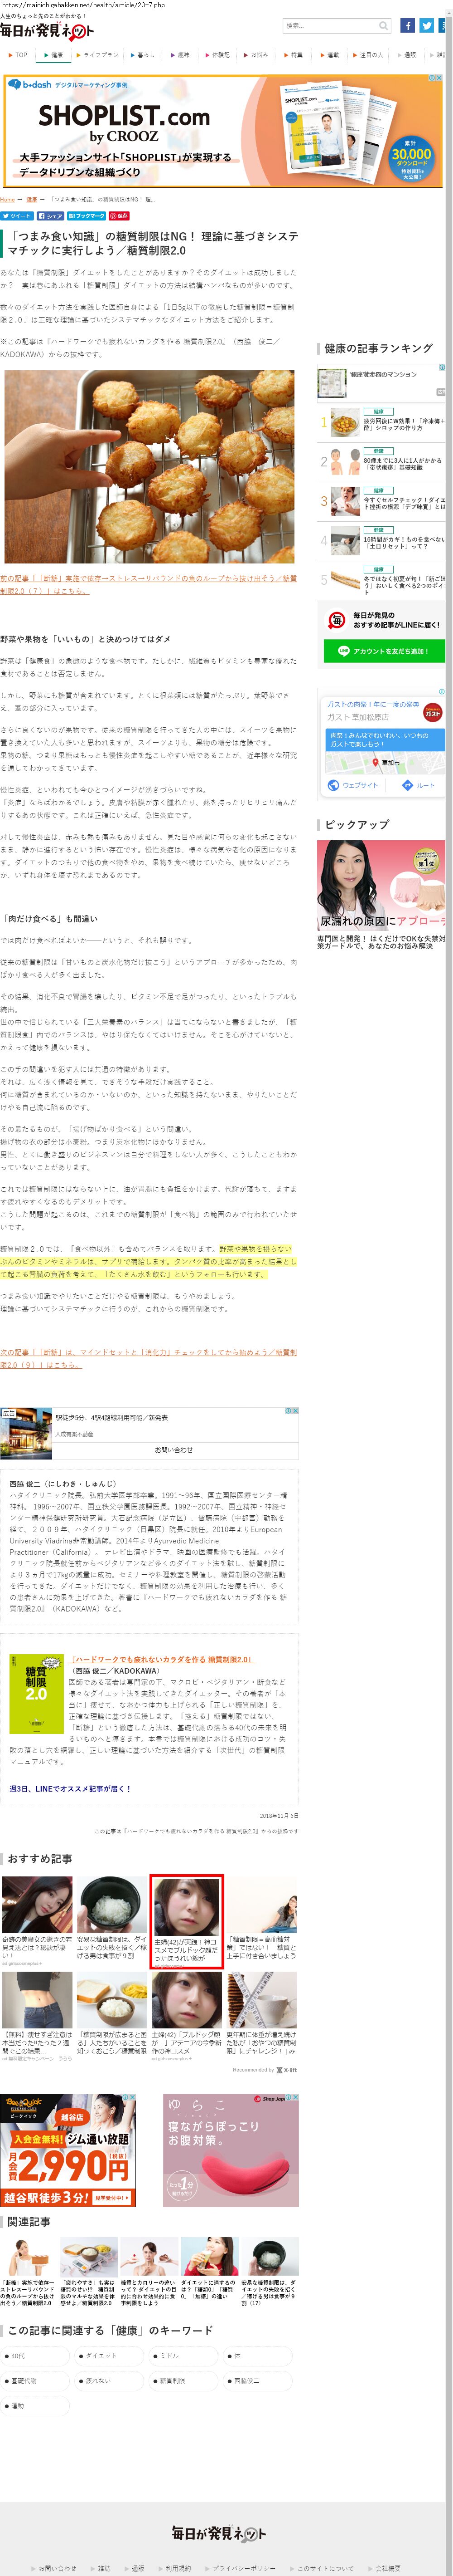
Task: Click the fried patties article photo
Action: point(149,466)
